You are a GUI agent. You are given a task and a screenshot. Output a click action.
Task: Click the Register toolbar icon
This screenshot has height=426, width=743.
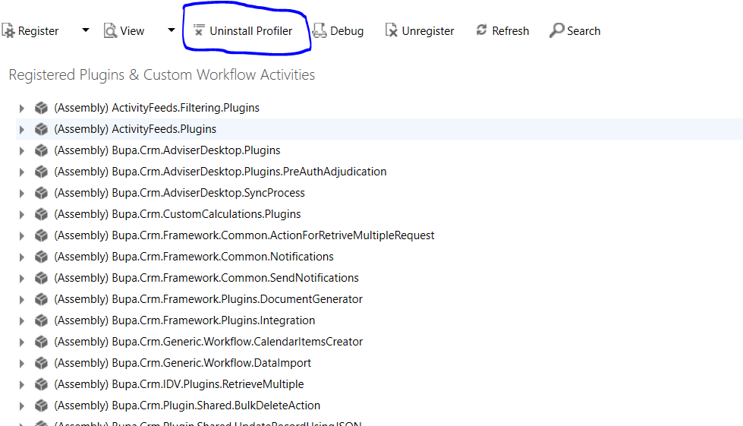point(8,31)
